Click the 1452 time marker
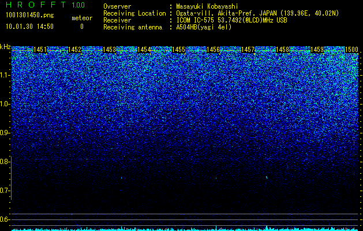 pos(75,50)
